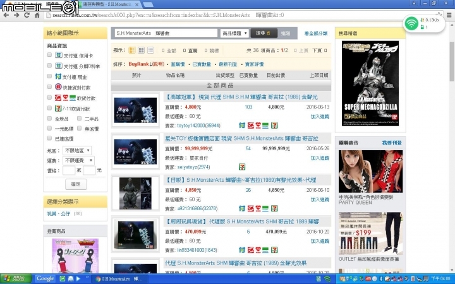Open the network signal icon in the system tray
The image size is (455, 284).
(x=327, y=279)
